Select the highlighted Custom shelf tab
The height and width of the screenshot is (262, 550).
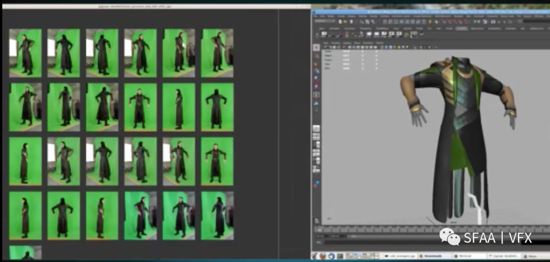tap(461, 28)
